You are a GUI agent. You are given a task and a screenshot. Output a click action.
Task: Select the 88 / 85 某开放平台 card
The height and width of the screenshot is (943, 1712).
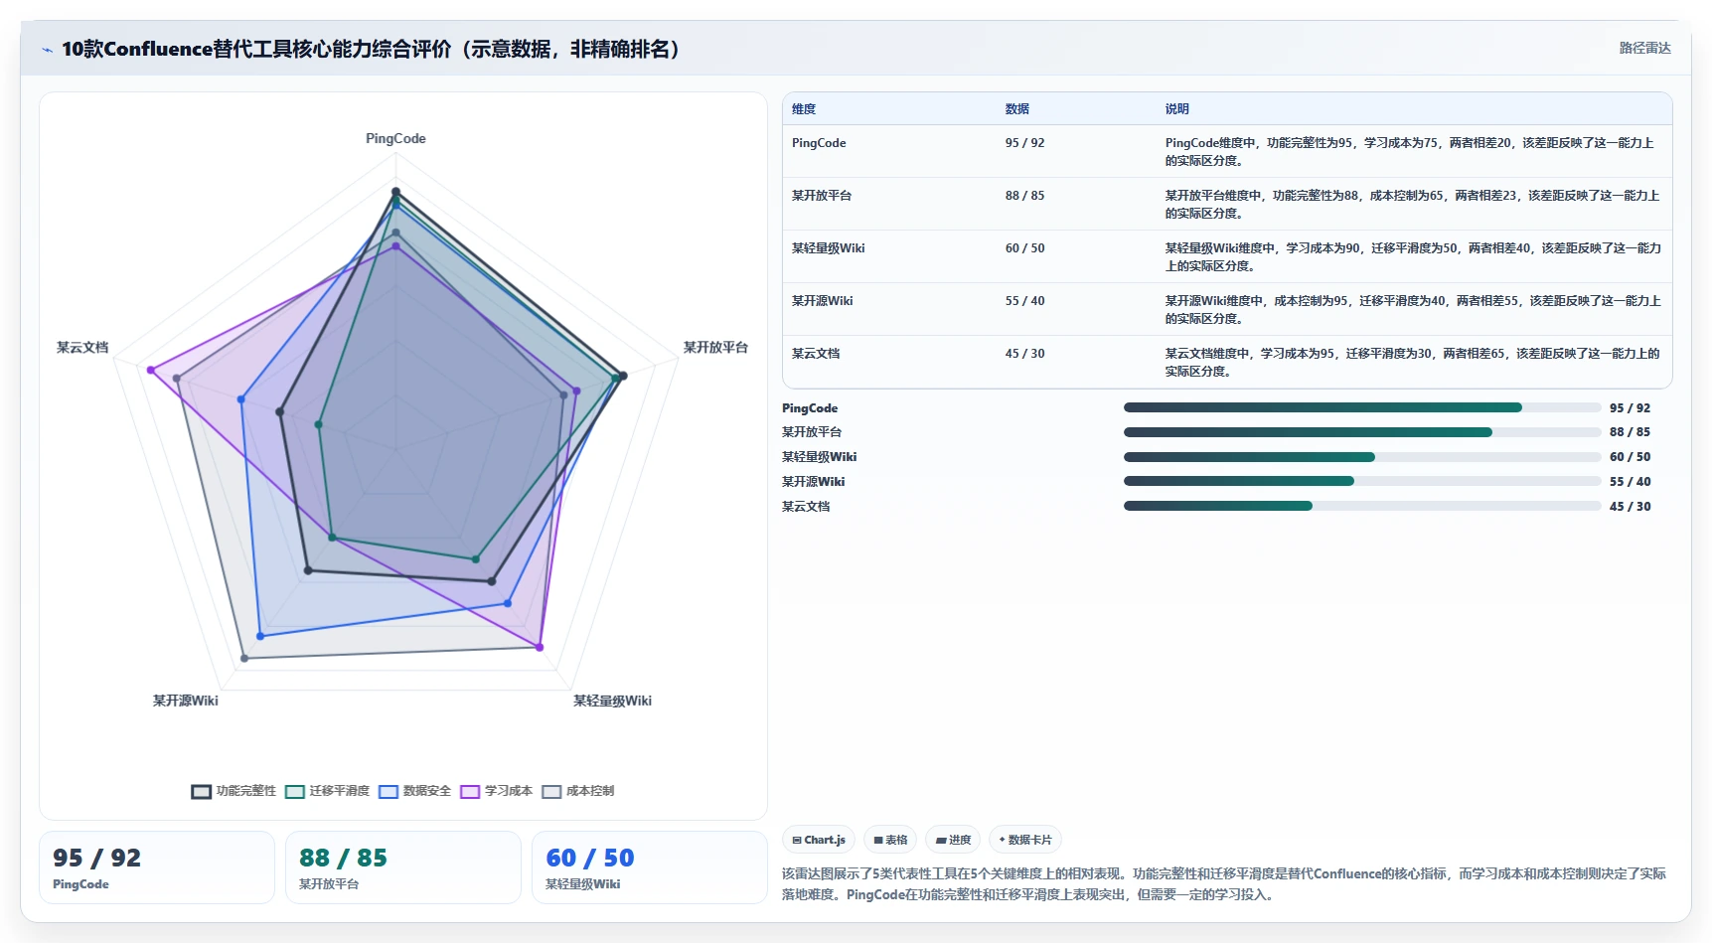coord(403,867)
